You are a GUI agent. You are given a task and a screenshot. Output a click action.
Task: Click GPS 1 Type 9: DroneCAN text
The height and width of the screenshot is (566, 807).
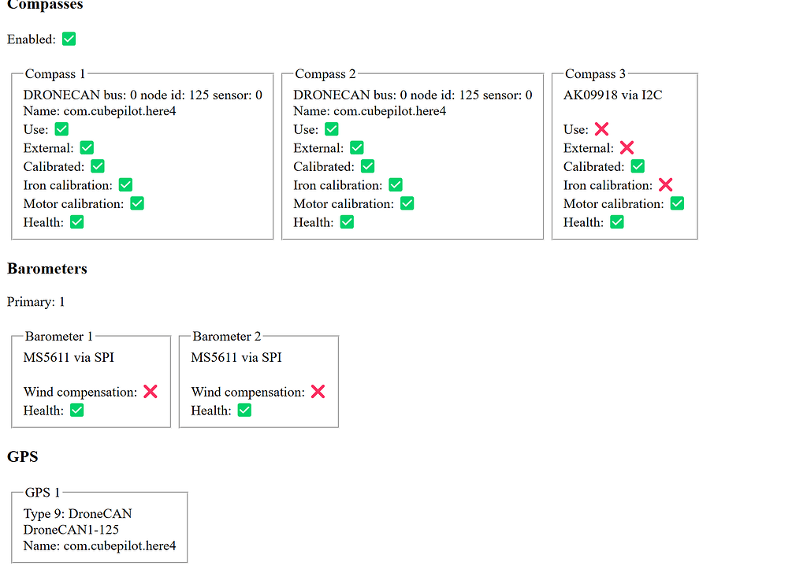tap(77, 514)
